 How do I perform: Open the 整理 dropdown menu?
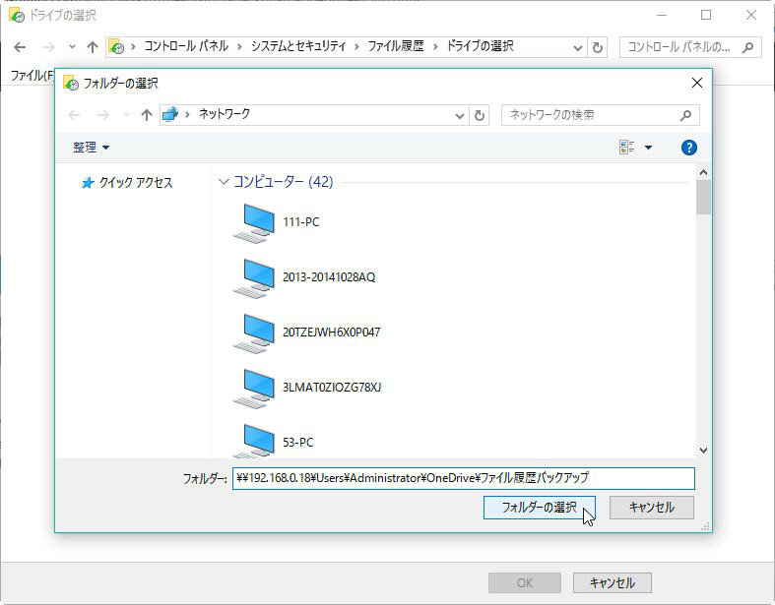91,148
